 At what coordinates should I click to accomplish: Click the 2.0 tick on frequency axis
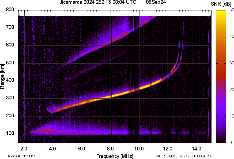[24, 148]
